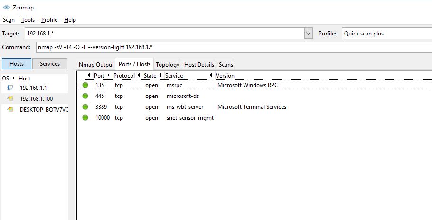Open the Help menu
Screen dimensions: 432x220
pos(70,20)
